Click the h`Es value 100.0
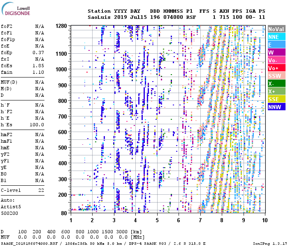 (x=37, y=125)
